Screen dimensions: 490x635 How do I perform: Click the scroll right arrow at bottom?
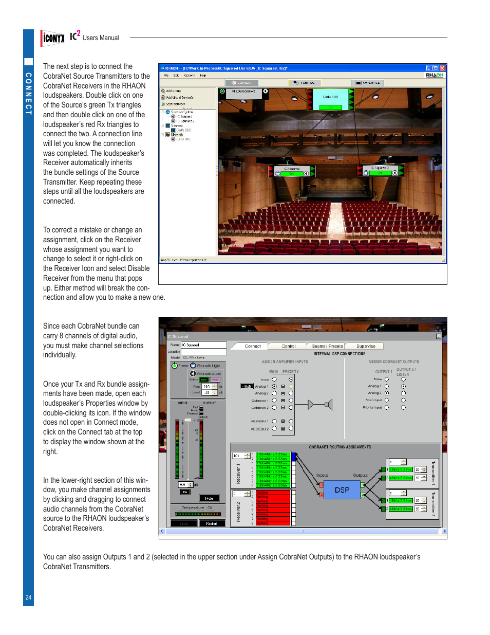(x=444, y=531)
